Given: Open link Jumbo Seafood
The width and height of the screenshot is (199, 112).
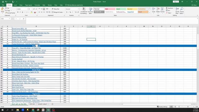Looking at the screenshot, I should click(x=17, y=59).
